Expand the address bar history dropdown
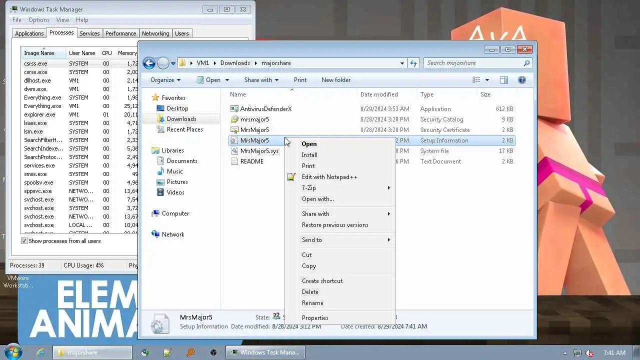The height and width of the screenshot is (360, 640). point(402,63)
